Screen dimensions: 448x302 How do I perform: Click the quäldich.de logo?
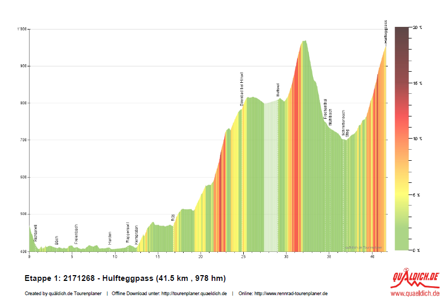[415, 278]
